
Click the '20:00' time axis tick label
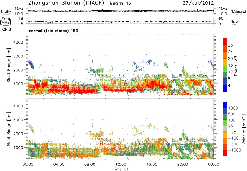point(182,165)
